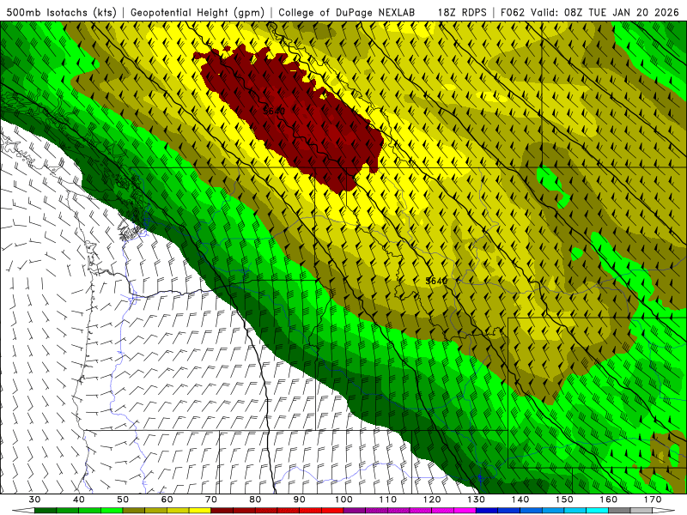Select the bright magenta swatch just below 130
The width and height of the screenshot is (687, 515).
click(x=465, y=510)
